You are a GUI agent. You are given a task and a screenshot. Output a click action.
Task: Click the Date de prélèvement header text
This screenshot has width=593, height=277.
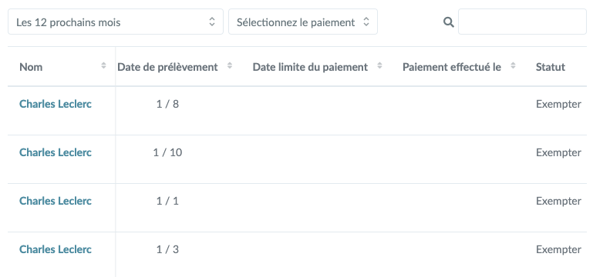coord(167,67)
